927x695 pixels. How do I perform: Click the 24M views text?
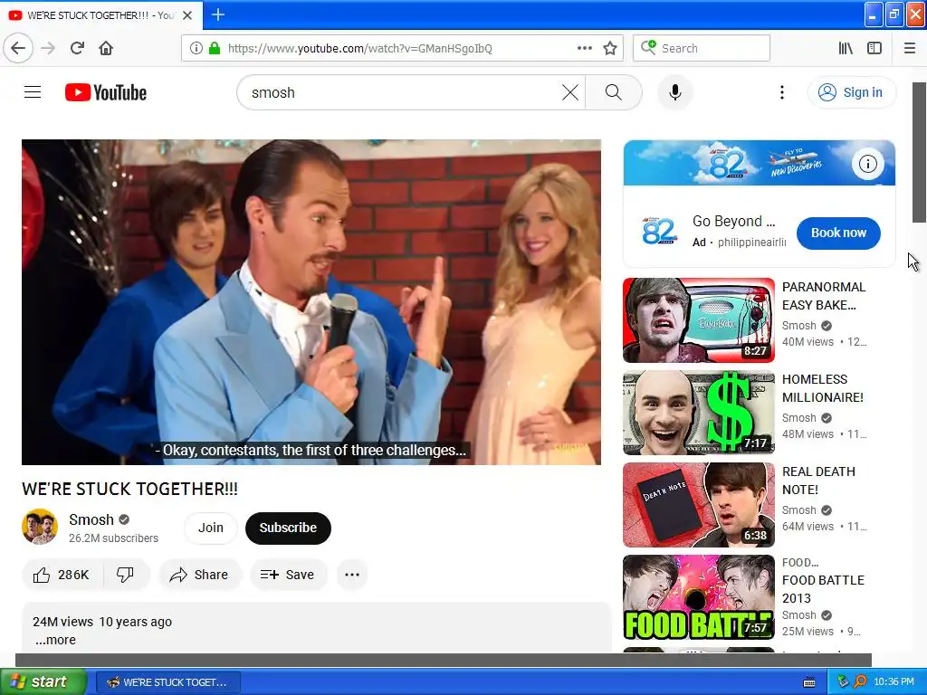click(62, 622)
